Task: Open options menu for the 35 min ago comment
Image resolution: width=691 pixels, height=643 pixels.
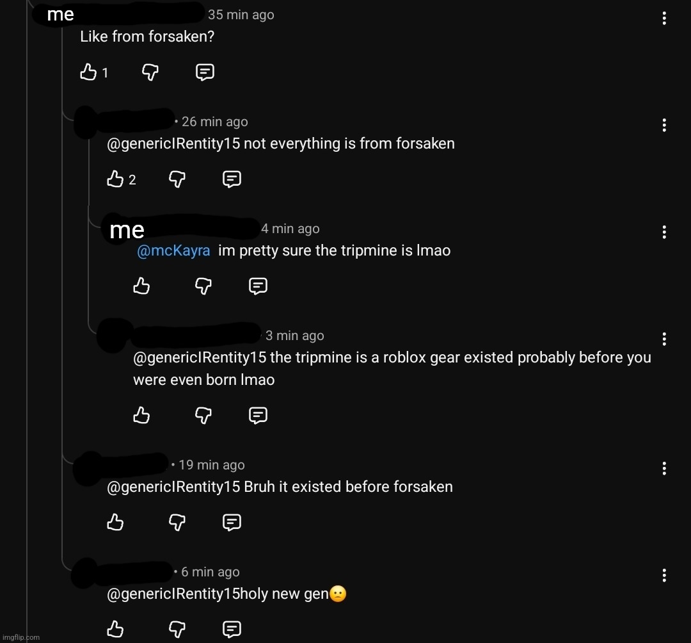Action: (664, 18)
